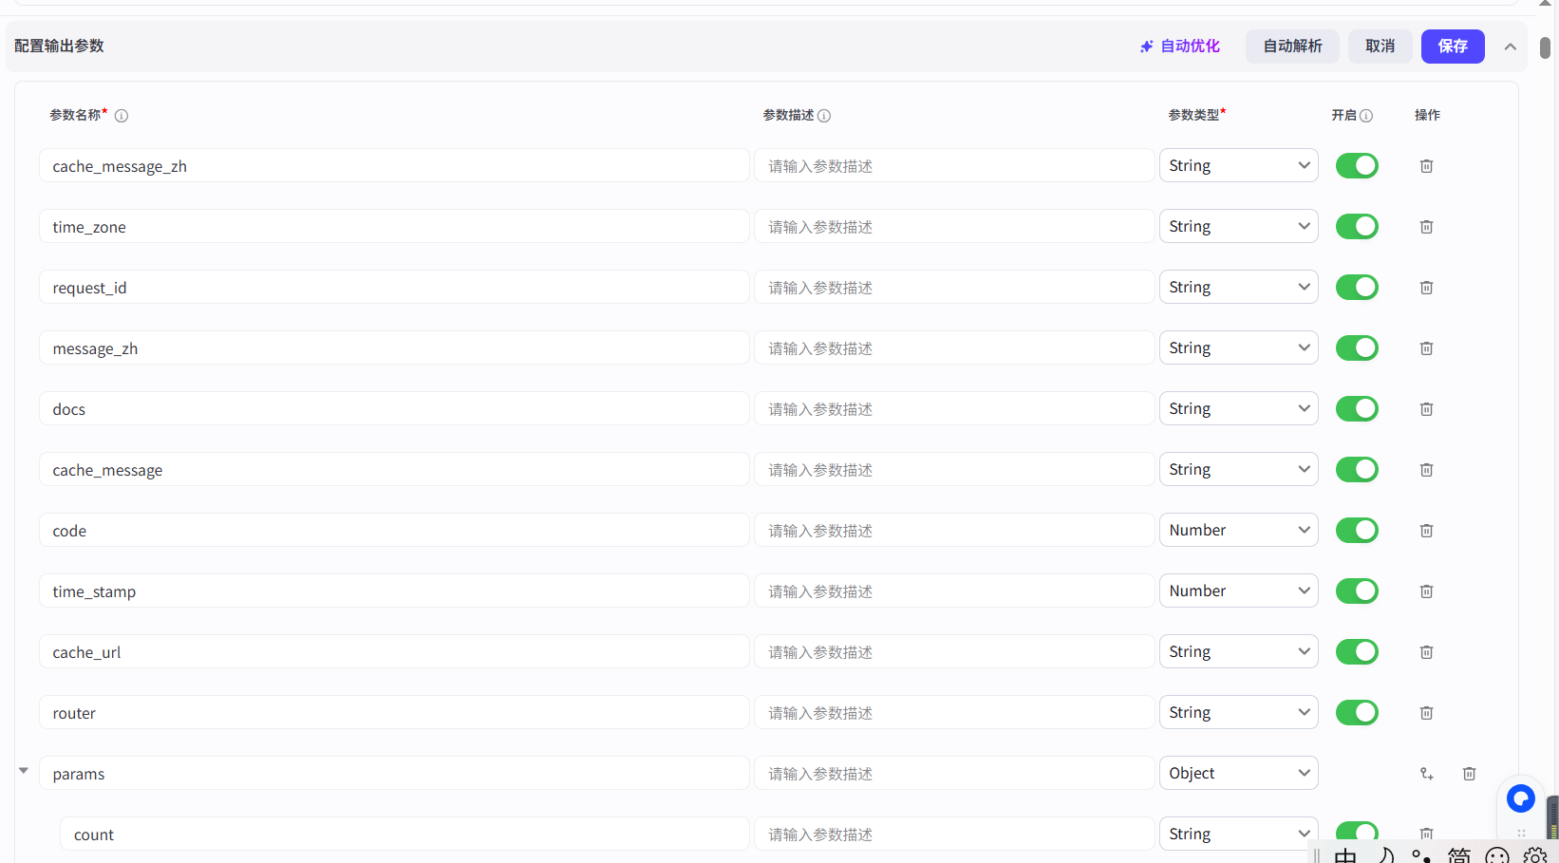Collapse the 配置输出参数 section chevron
The image size is (1559, 863).
point(1510,47)
